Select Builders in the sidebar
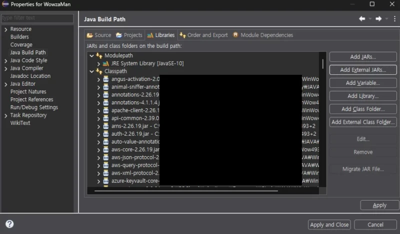 click(19, 37)
